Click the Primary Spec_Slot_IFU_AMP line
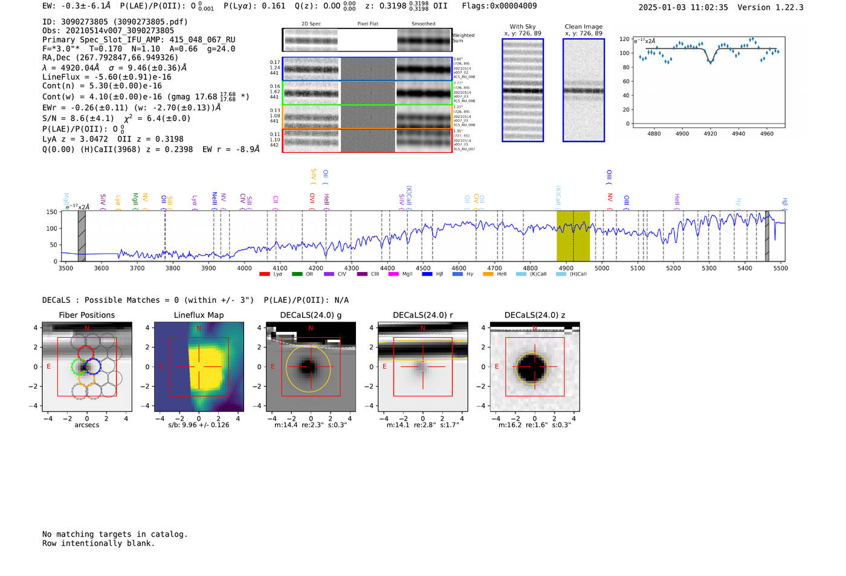Screen dimensions: 846x576 coord(139,40)
